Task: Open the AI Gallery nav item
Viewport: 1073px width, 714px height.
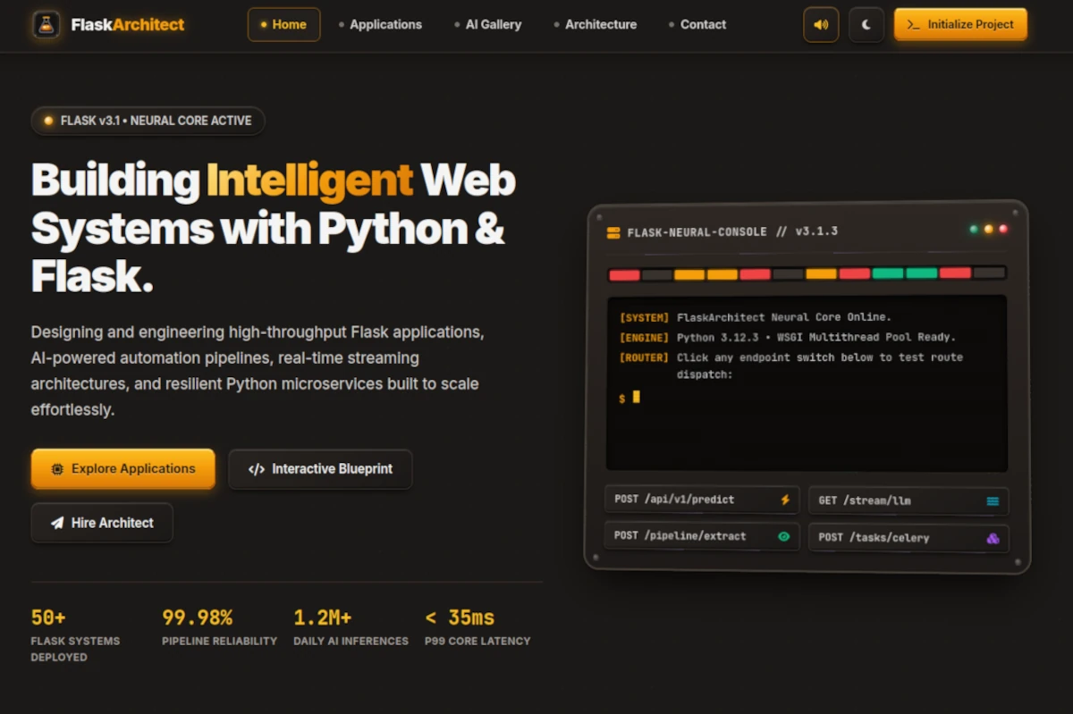Action: pos(487,25)
